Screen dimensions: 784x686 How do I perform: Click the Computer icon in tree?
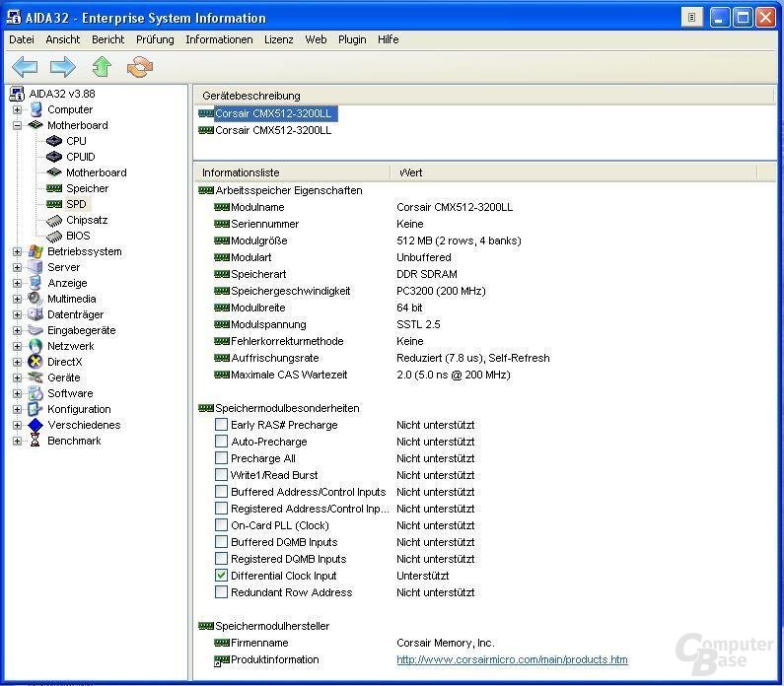[36, 109]
